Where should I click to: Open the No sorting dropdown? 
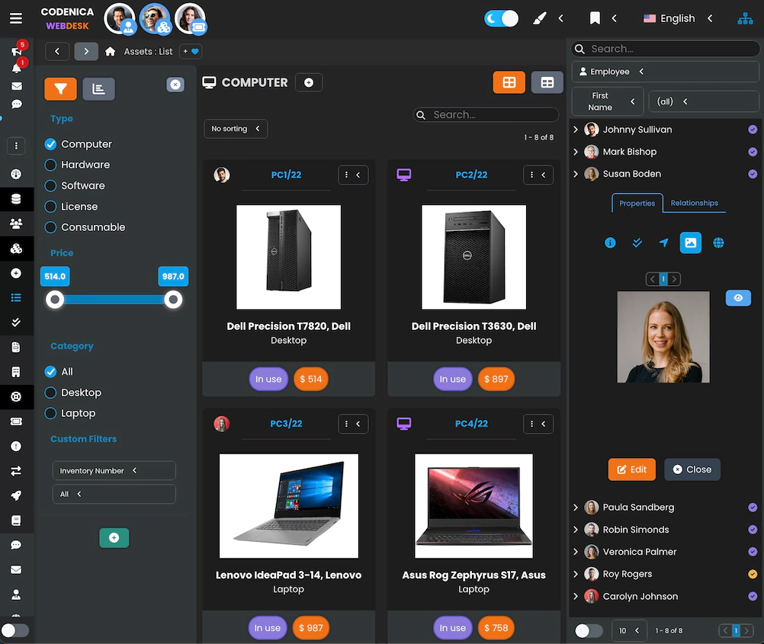[236, 128]
